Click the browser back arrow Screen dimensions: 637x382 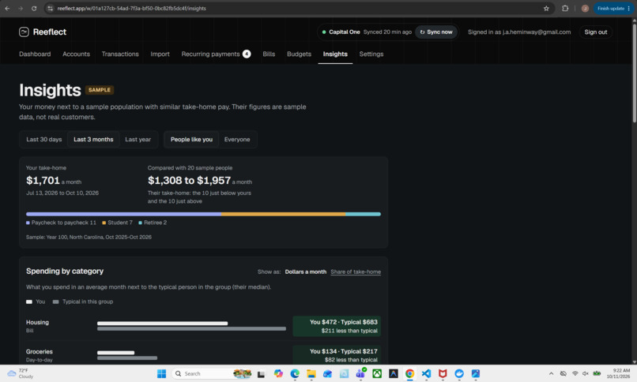coord(7,8)
